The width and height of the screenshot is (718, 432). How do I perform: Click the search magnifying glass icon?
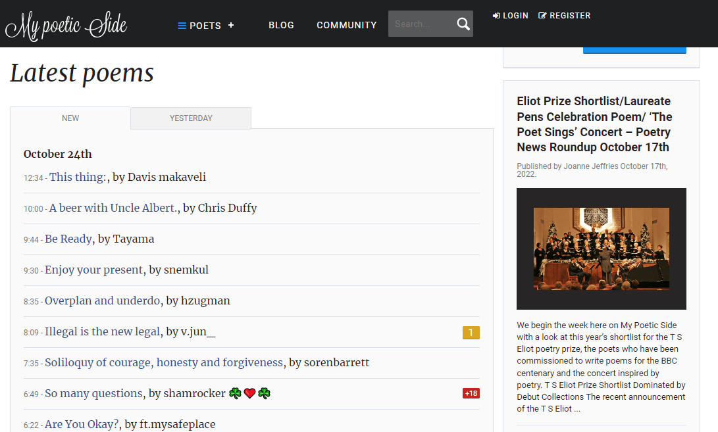pyautogui.click(x=463, y=23)
